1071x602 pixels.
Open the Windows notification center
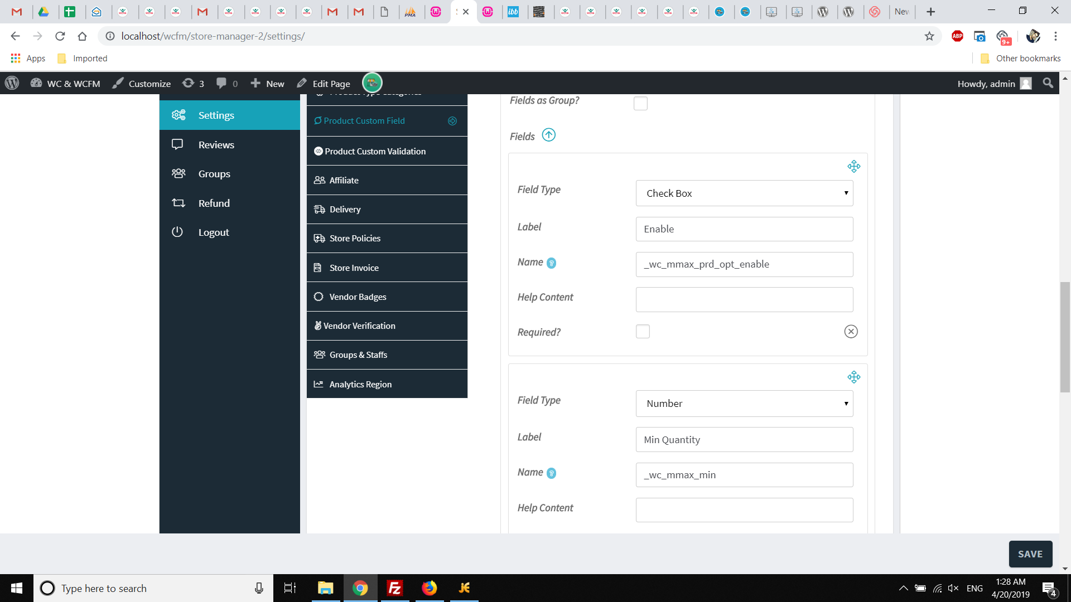click(x=1049, y=588)
